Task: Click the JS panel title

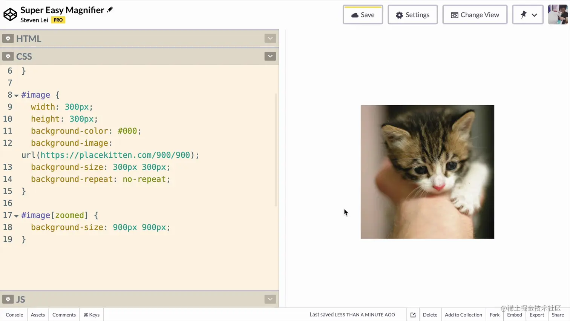Action: click(21, 299)
